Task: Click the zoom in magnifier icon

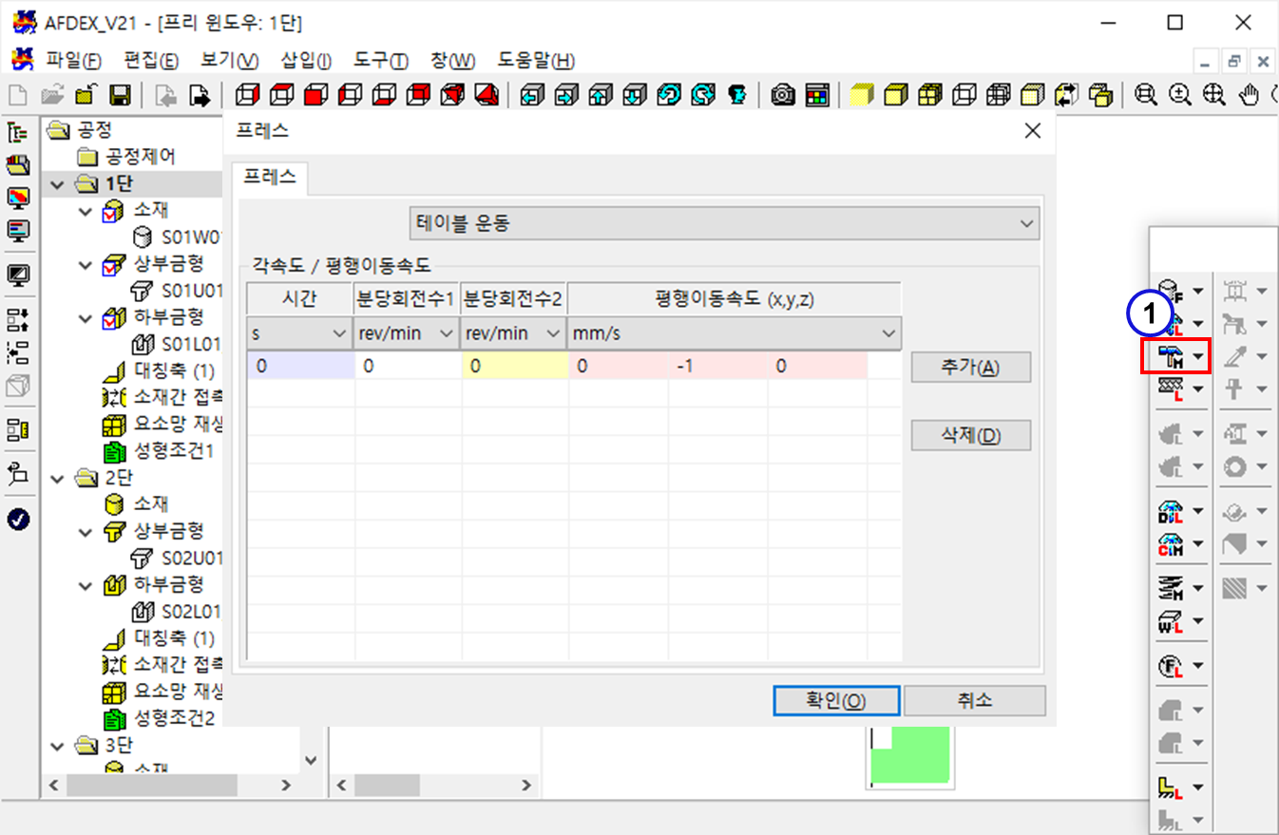Action: (x=1180, y=95)
